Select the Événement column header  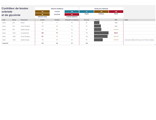(24, 20)
